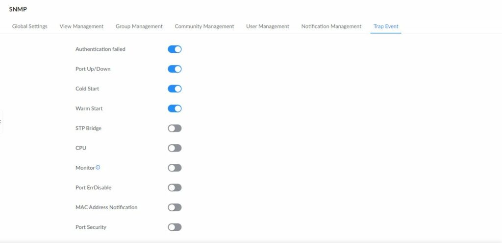
Task: Turn off the Port Up/Down trap
Action: coord(175,69)
